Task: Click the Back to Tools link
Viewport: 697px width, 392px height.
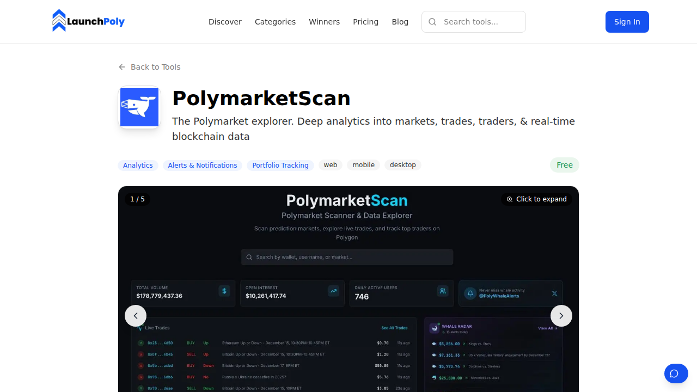Action: pos(149,67)
